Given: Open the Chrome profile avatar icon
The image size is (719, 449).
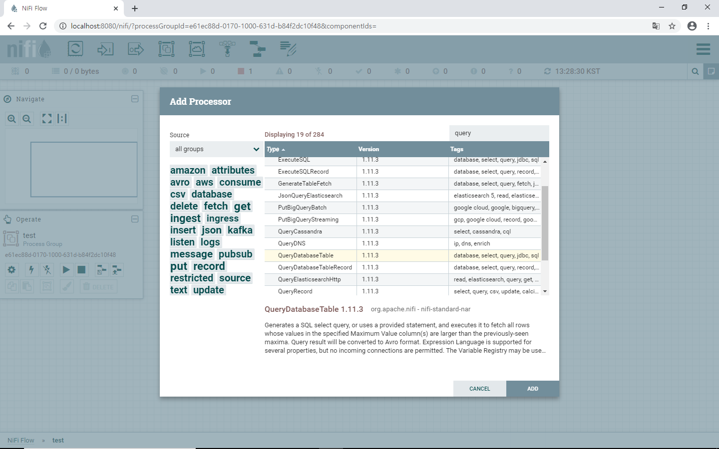Looking at the screenshot, I should [x=692, y=26].
